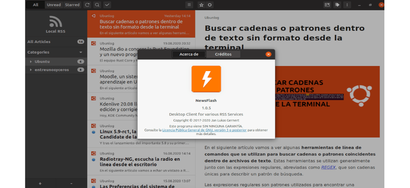Screen dimensions: 410x188
Task: Click the Ubunlog source label above article title
Action: pos(212,17)
